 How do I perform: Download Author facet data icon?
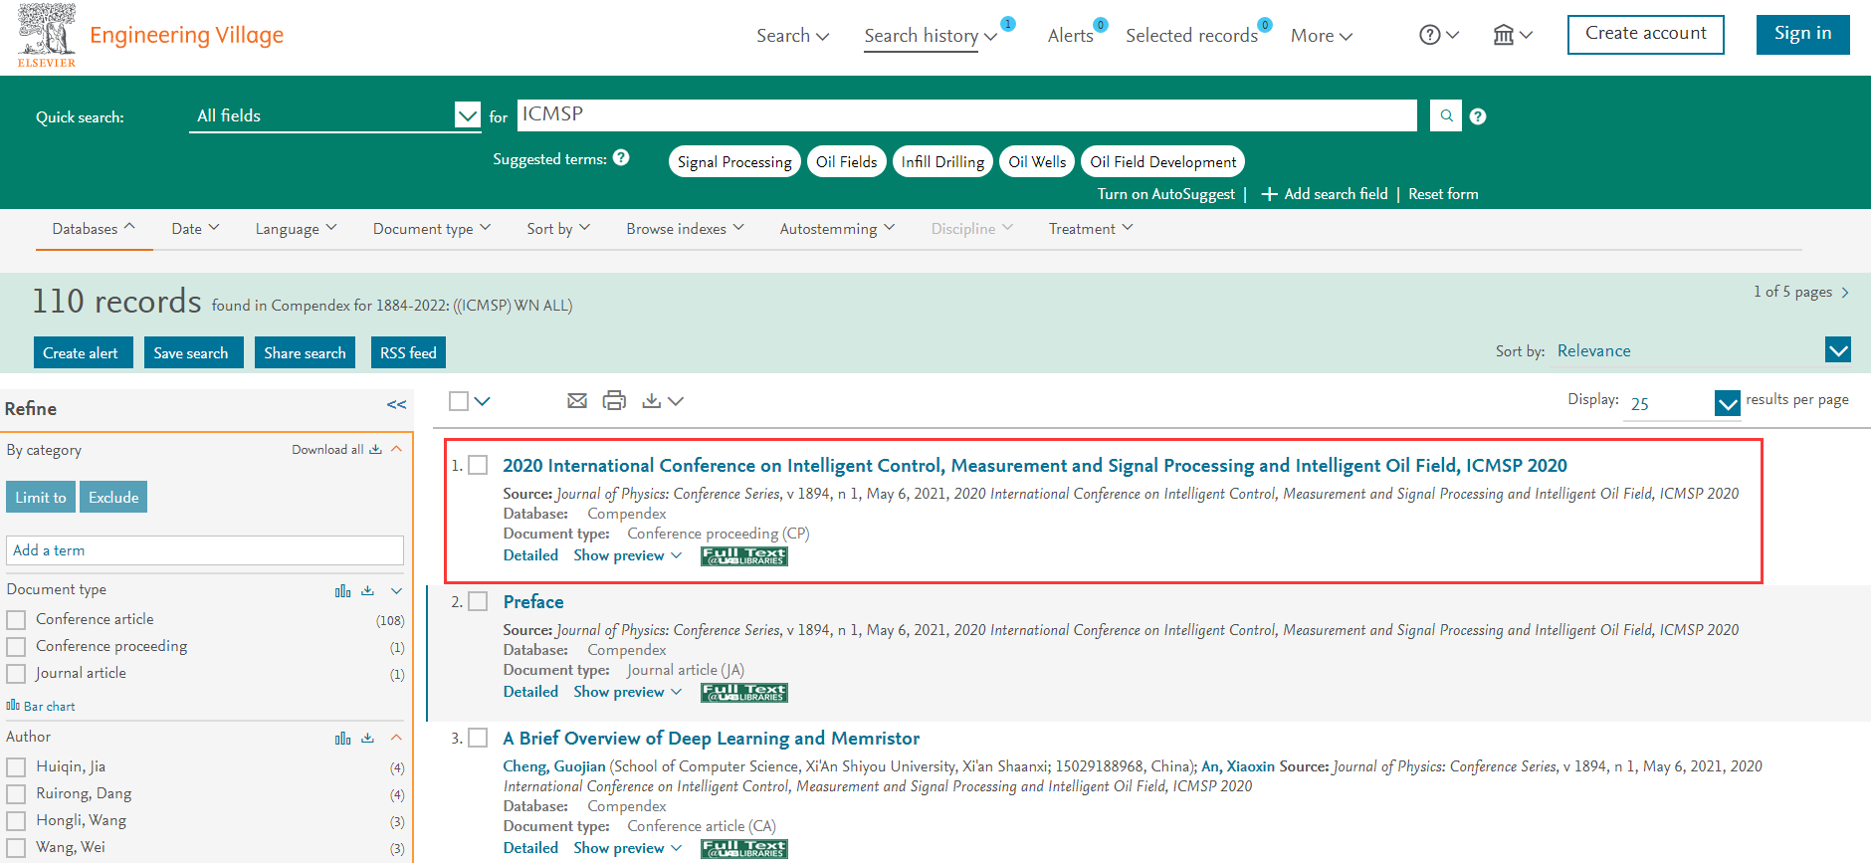368,738
